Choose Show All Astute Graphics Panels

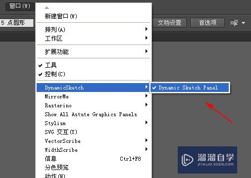pos(94,114)
